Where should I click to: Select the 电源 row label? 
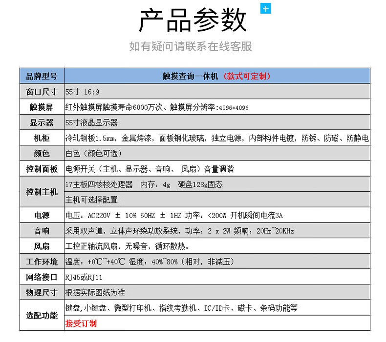click(42, 215)
